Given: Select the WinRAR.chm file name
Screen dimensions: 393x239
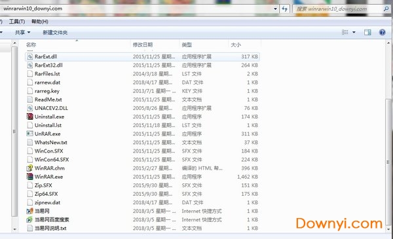Looking at the screenshot, I should [x=49, y=168].
